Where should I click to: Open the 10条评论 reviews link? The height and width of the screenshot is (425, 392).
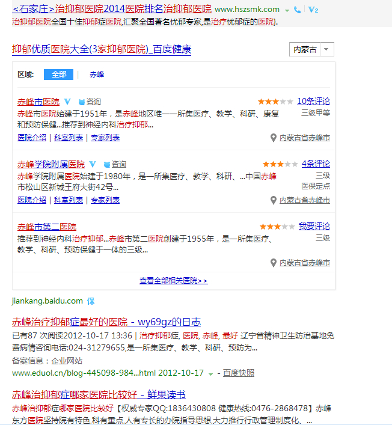coord(314,102)
